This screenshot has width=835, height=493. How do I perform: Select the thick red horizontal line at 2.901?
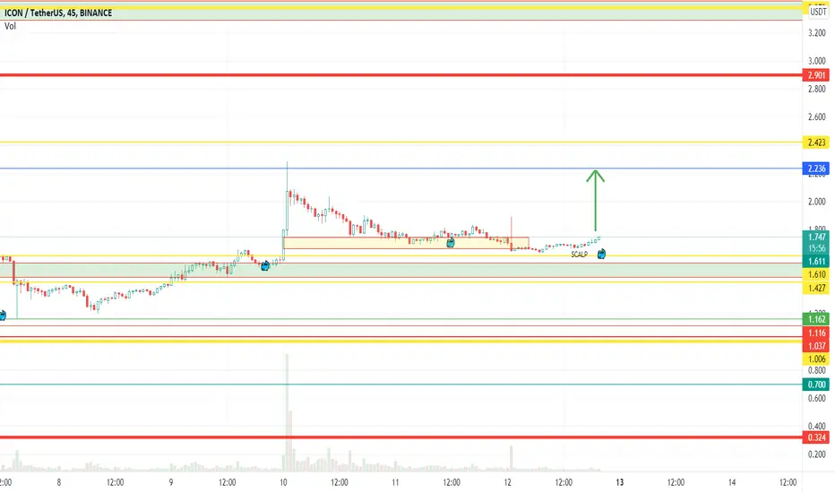click(x=401, y=75)
